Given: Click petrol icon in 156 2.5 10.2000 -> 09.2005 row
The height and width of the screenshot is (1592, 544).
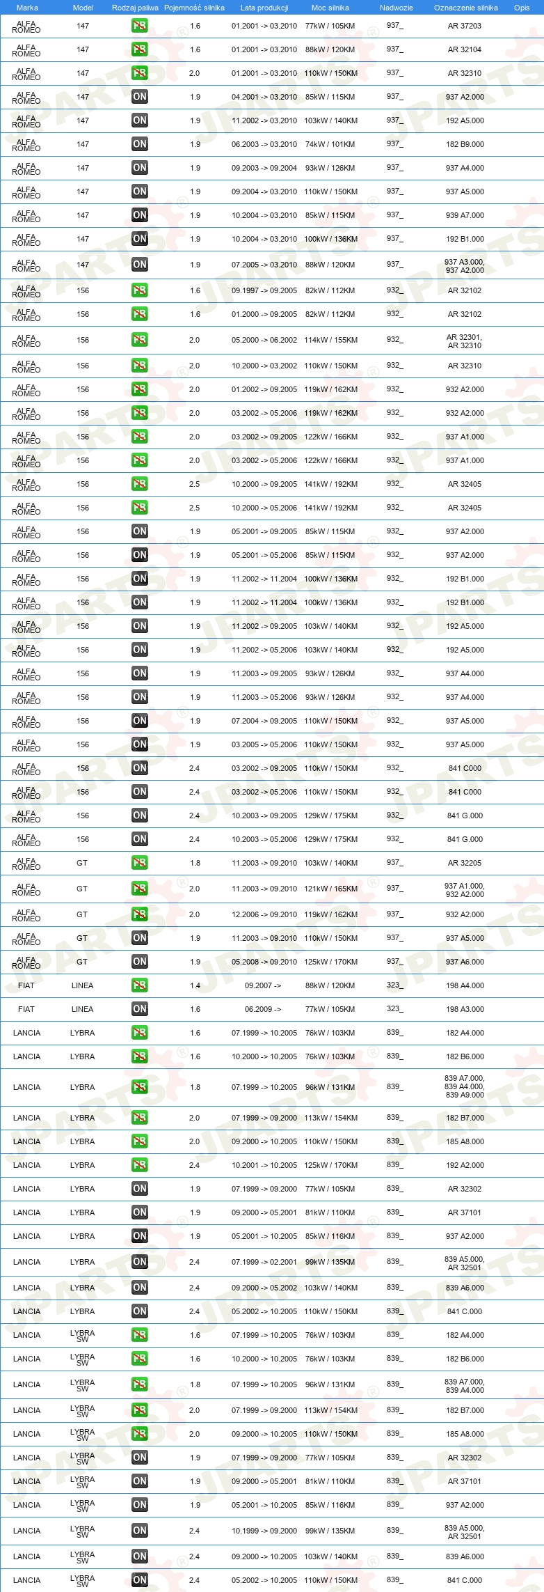Looking at the screenshot, I should (x=140, y=484).
